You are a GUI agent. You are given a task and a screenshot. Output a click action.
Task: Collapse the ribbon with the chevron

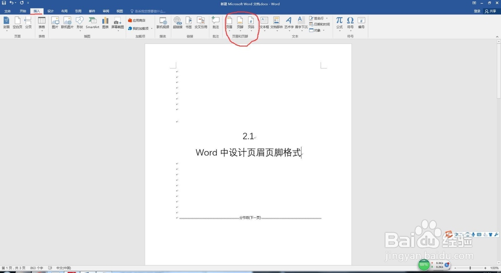tap(497, 36)
